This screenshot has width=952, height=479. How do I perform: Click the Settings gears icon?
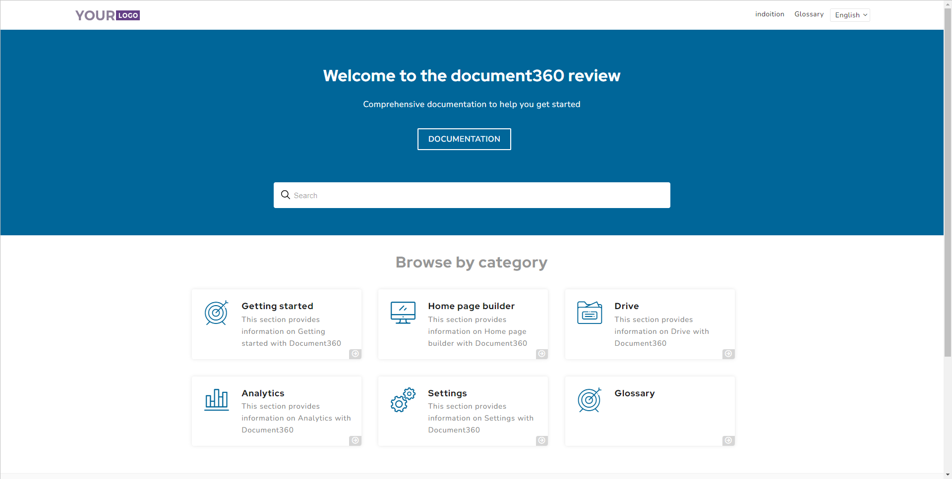[403, 400]
